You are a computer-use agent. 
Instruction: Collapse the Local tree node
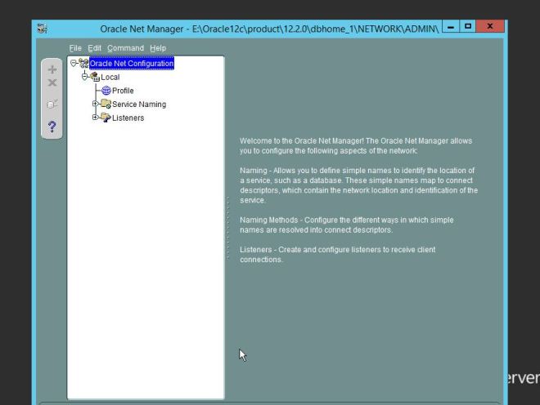[x=84, y=77]
